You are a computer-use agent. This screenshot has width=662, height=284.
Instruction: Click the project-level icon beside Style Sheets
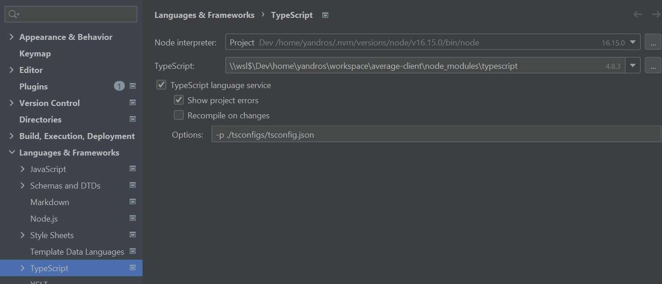[x=132, y=234]
